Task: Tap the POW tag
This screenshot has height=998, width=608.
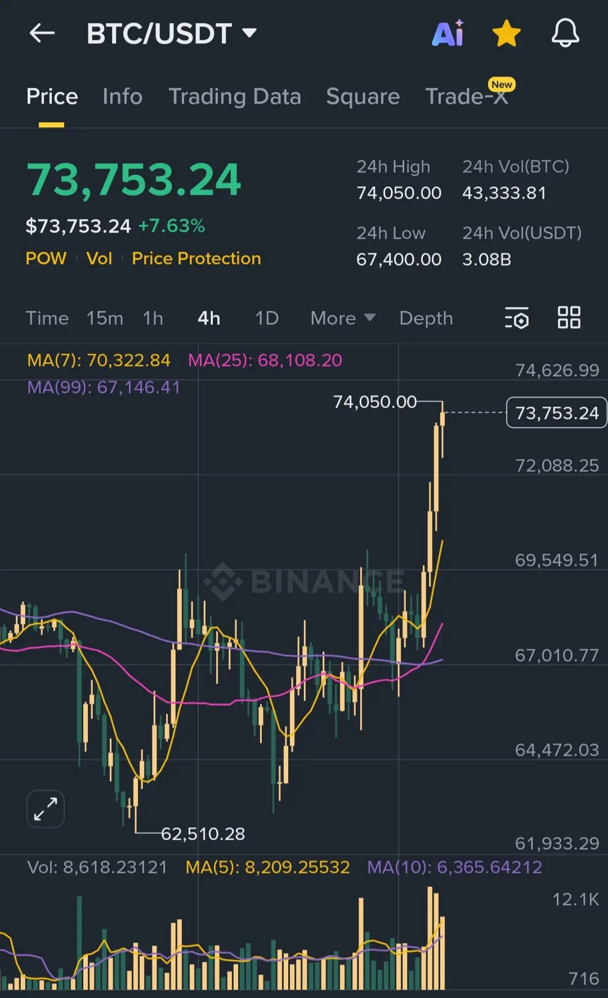Action: tap(46, 258)
